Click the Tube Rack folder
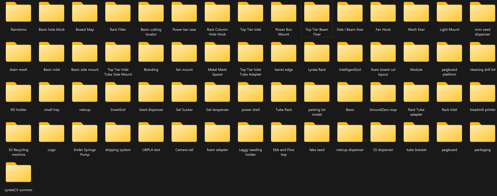The image size is (497, 196). pyautogui.click(x=284, y=92)
